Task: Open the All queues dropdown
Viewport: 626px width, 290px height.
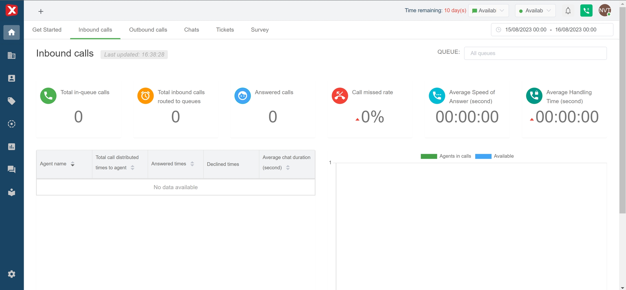Action: click(535, 53)
